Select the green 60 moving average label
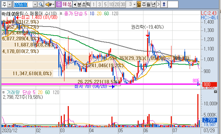 pyautogui.click(x=106, y=13)
